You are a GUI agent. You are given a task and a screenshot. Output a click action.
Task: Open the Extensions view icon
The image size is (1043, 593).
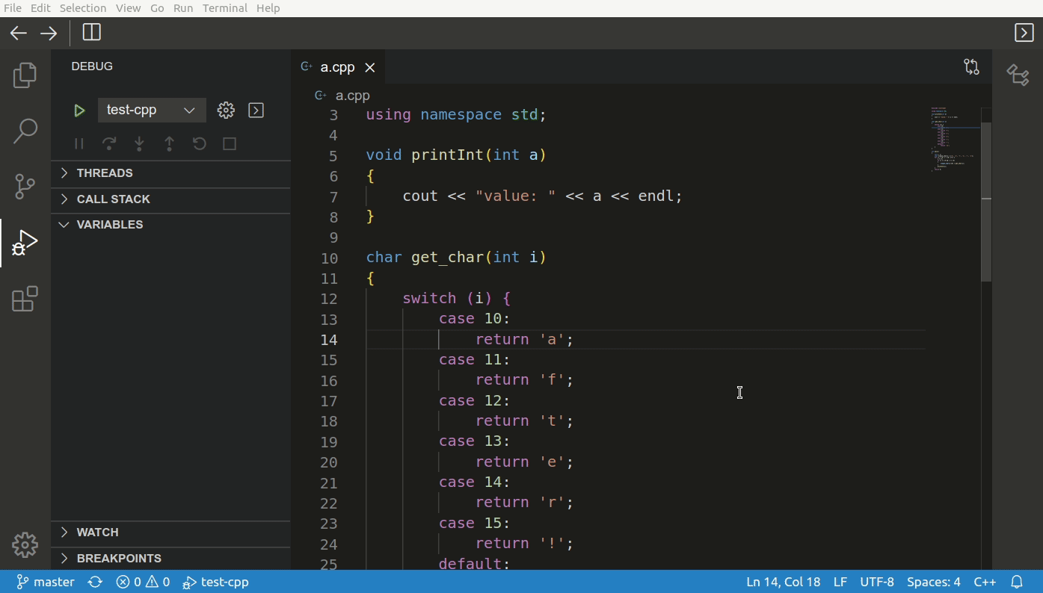tap(25, 299)
